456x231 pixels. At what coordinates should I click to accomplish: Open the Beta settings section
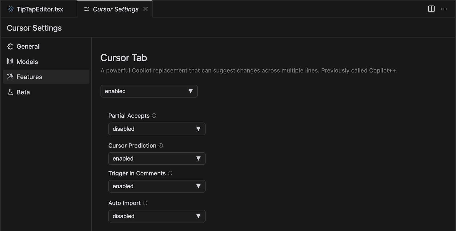[23, 92]
